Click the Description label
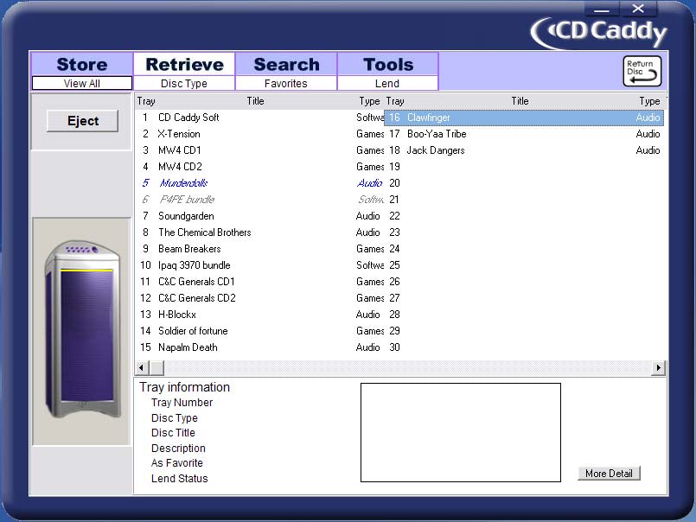This screenshot has height=522, width=696. coord(178,449)
